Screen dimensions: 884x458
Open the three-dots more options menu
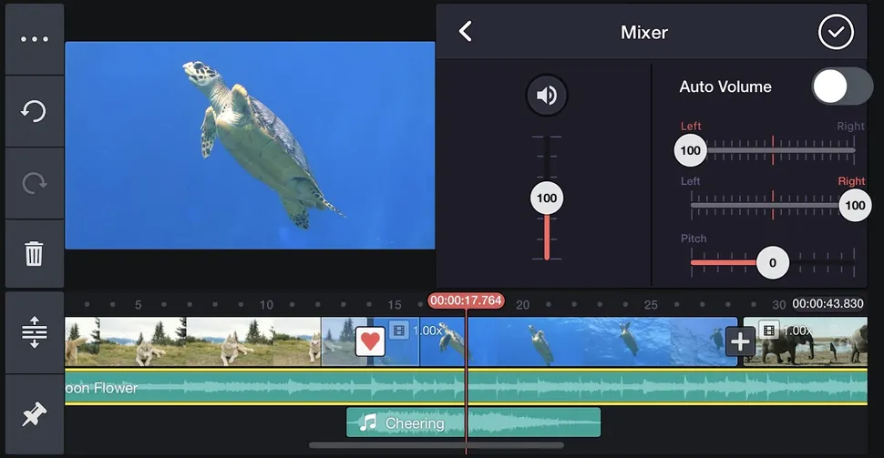pos(34,39)
